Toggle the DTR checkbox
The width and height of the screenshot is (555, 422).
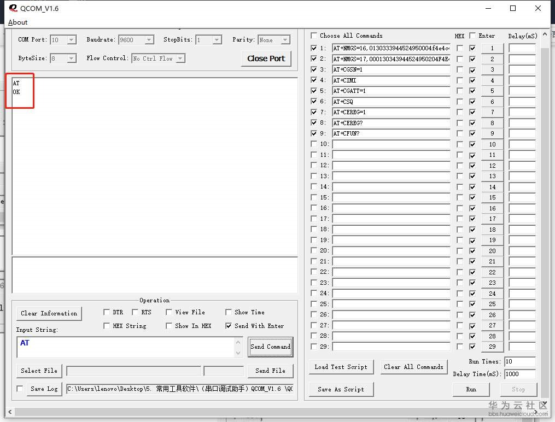107,312
